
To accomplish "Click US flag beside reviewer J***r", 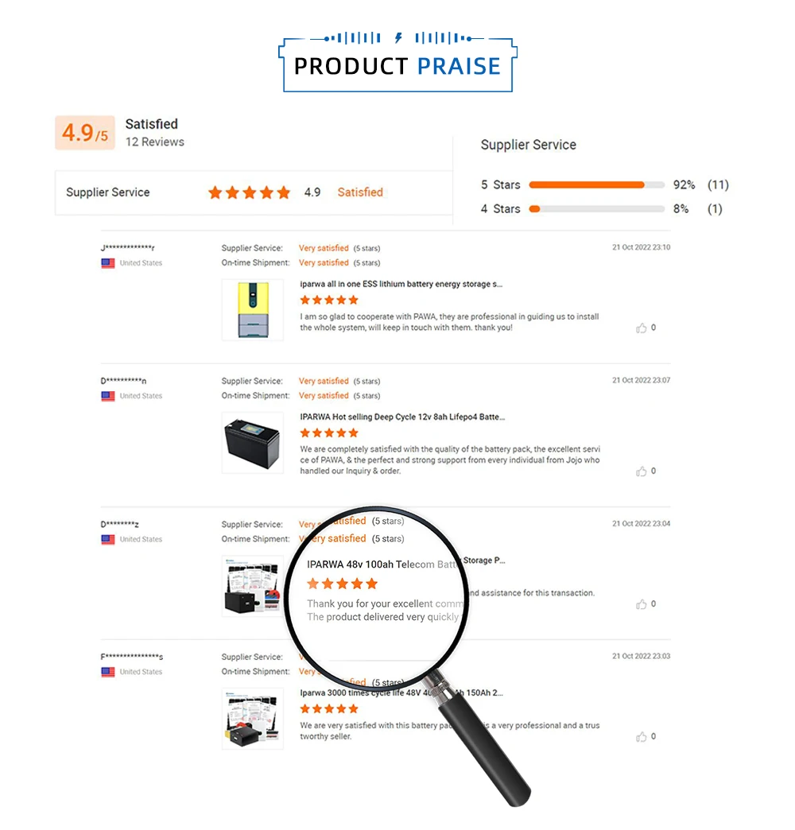I will point(108,263).
